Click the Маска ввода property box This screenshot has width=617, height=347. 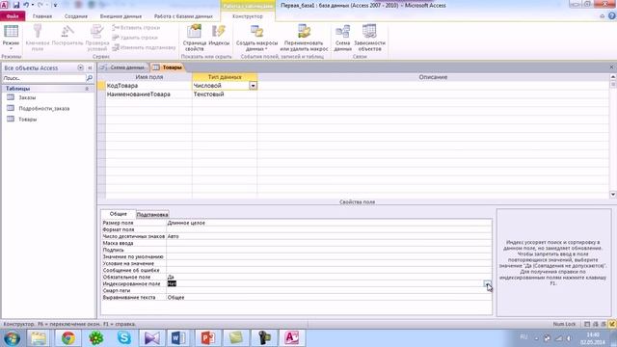[329, 243]
